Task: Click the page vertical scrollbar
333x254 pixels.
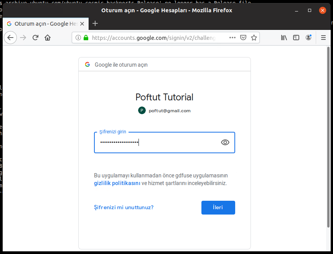Action: [x=328, y=137]
